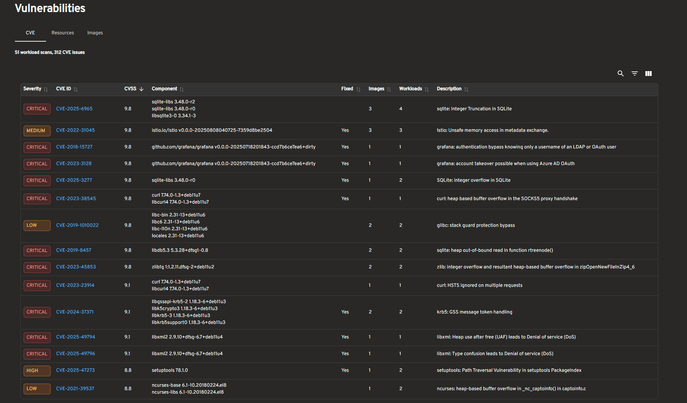Sort the table by Severity
687x403 pixels.
point(45,89)
